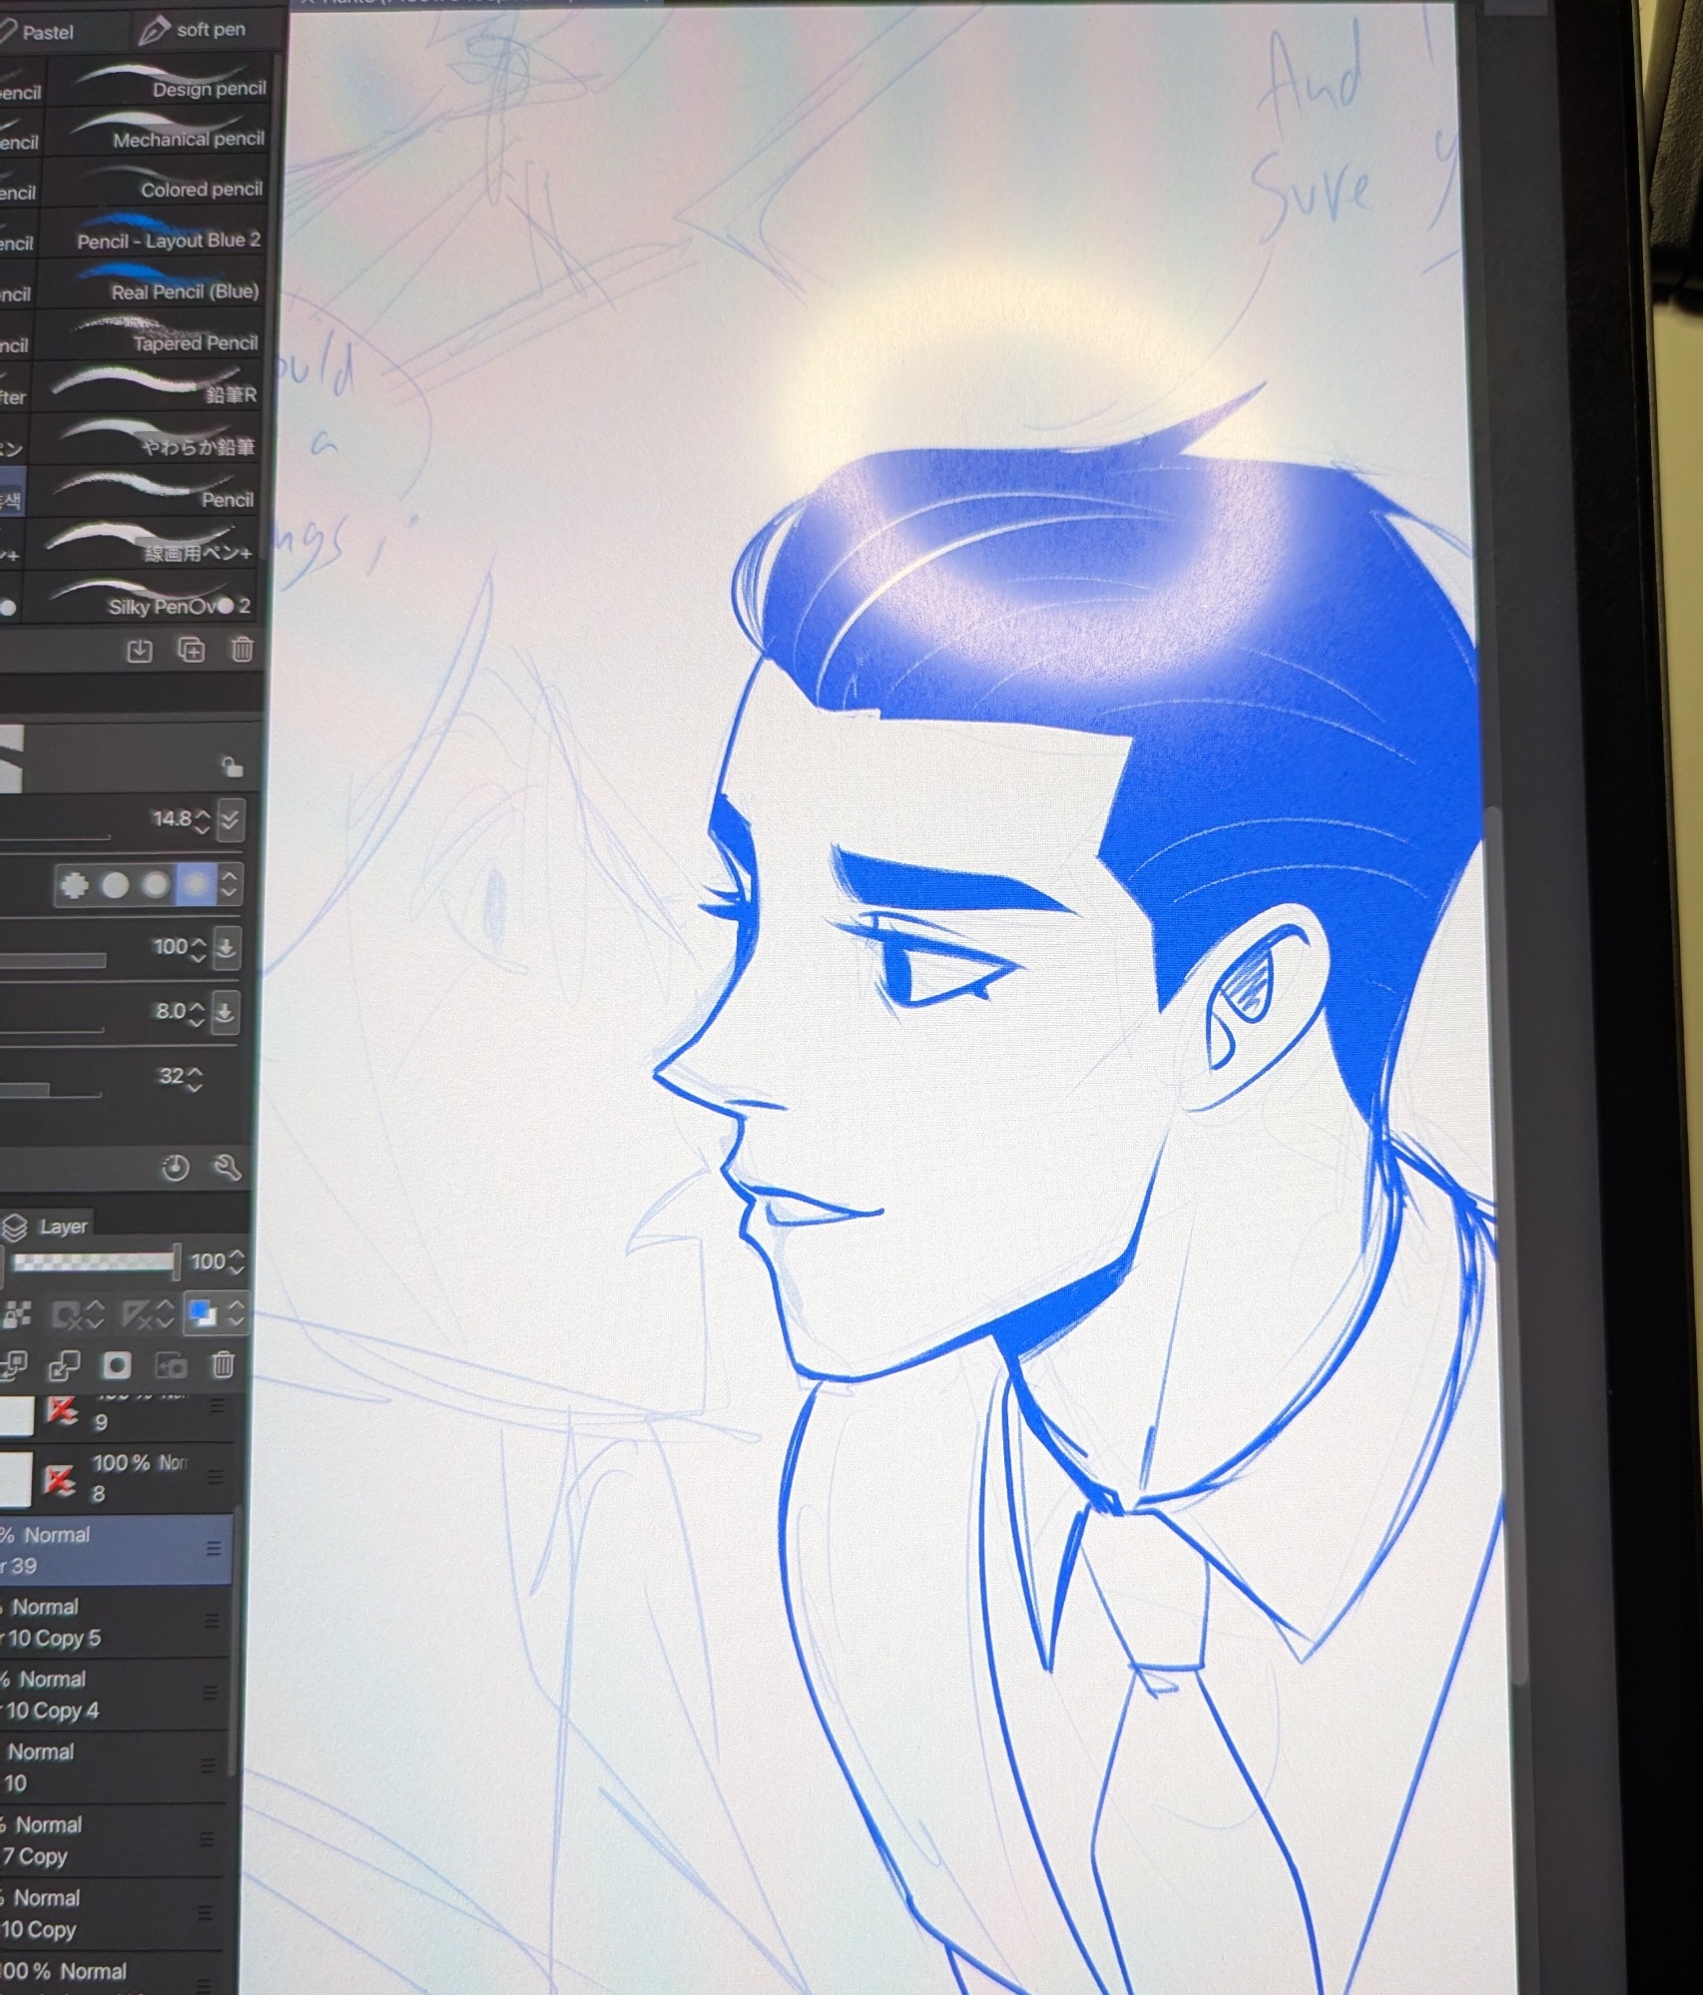Viewport: 1703px width, 1995px height.
Task: Click the layer opacity slider
Action: pos(95,1261)
